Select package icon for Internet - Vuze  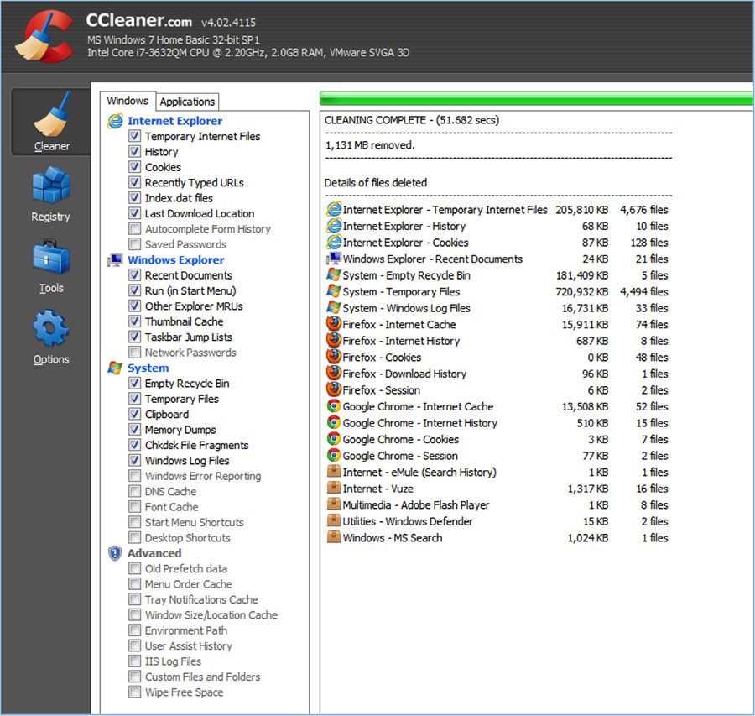334,488
